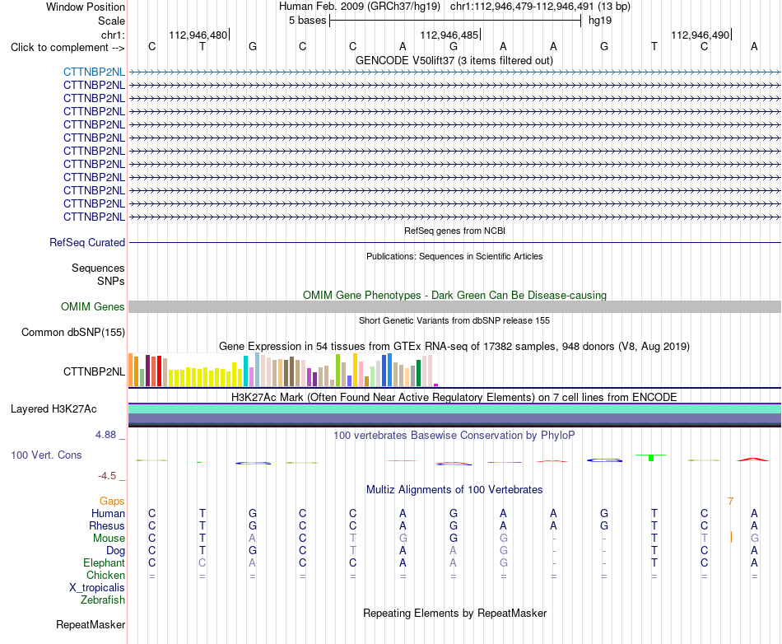782x644 pixels.
Task: Click the RepeatMasker track label
Action: click(x=91, y=624)
